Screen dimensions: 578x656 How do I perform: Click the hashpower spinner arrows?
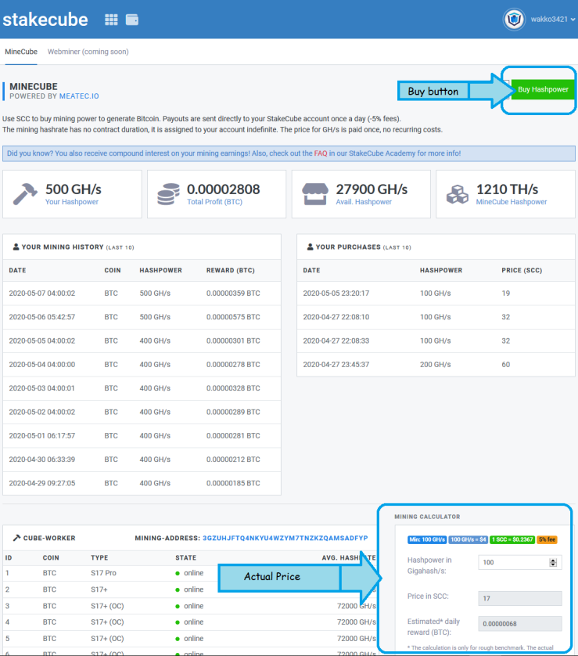click(x=553, y=562)
